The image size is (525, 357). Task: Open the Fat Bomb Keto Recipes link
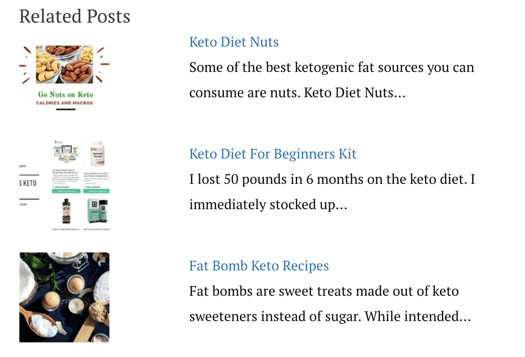pos(259,266)
